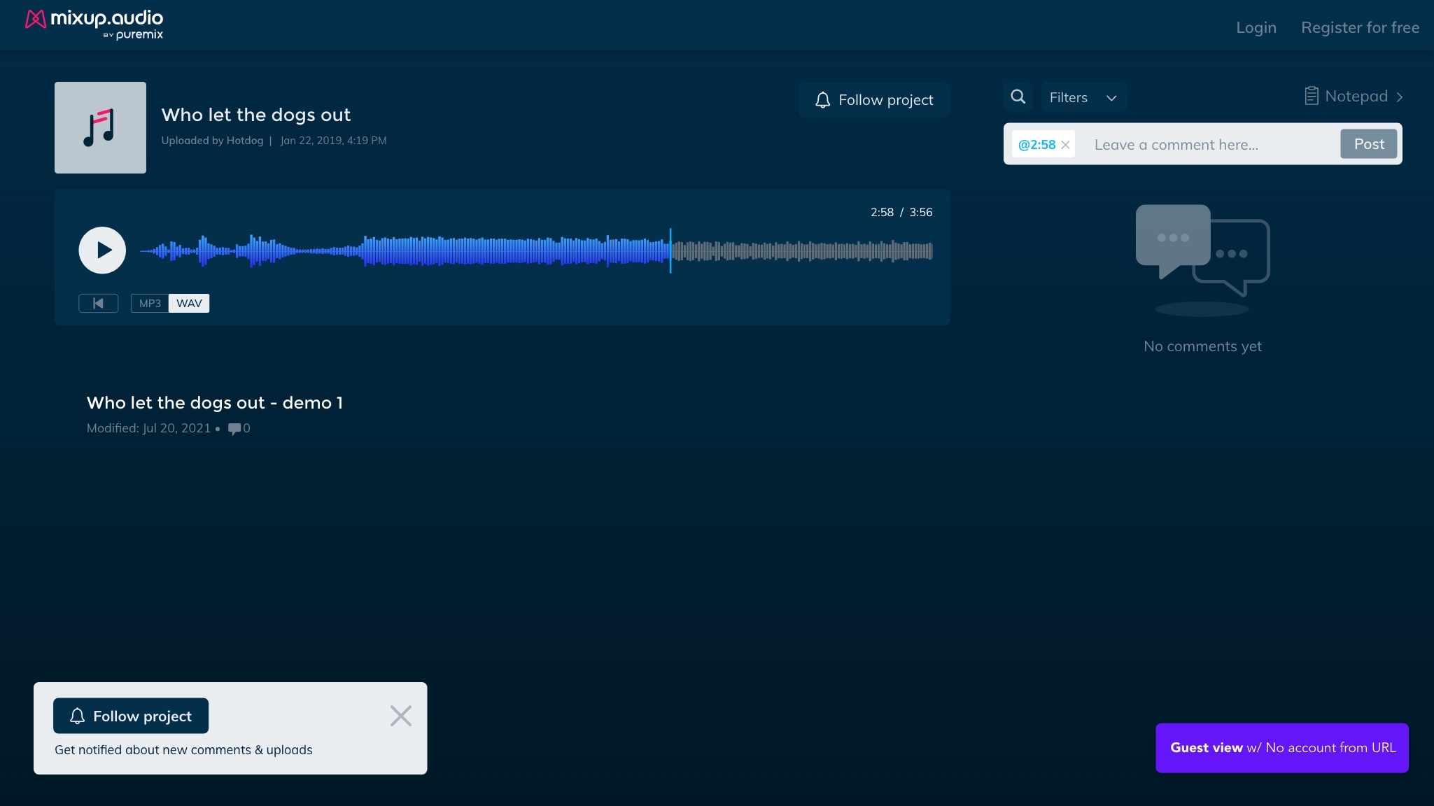Seek within played blue waveform
Image resolution: width=1434 pixels, height=806 pixels.
pyautogui.click(x=405, y=250)
